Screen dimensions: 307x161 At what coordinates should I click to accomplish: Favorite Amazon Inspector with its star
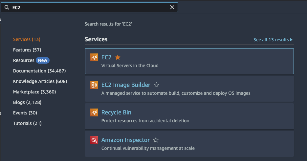click(156, 140)
